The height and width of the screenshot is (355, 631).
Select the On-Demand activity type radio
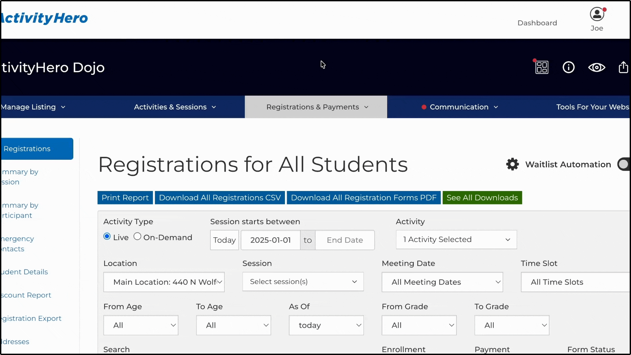tap(137, 237)
